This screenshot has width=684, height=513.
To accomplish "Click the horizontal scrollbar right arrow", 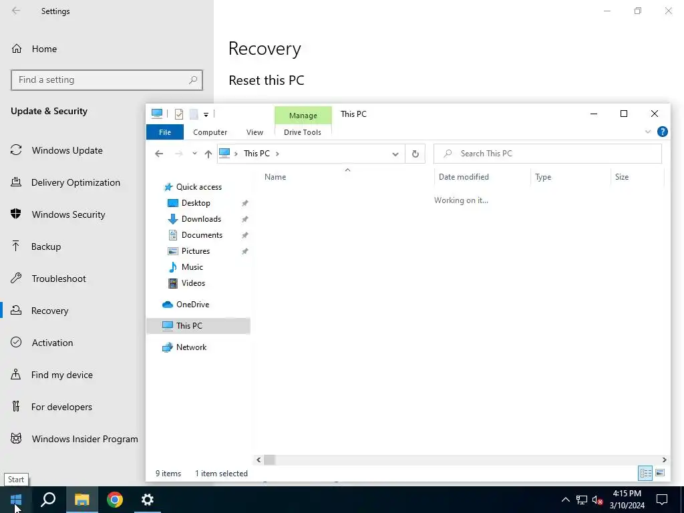I will pos(665,460).
